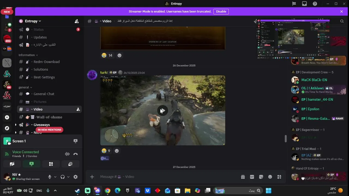
Task: Open Steam from the taskbar
Action: [x=78, y=191]
